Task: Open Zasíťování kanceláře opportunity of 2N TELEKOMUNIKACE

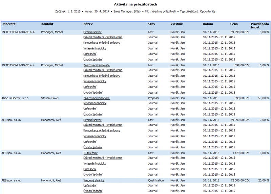Action: coord(97,65)
